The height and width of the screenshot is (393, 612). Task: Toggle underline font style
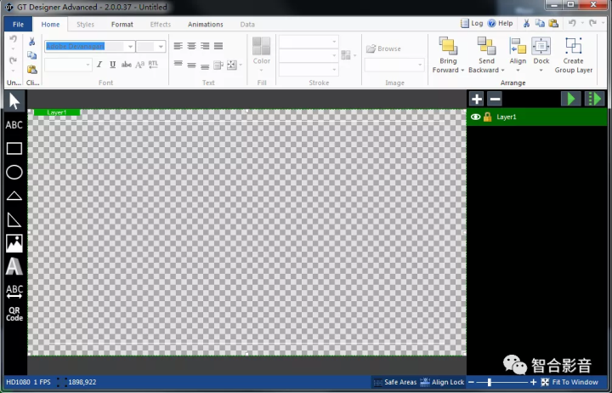pyautogui.click(x=112, y=65)
